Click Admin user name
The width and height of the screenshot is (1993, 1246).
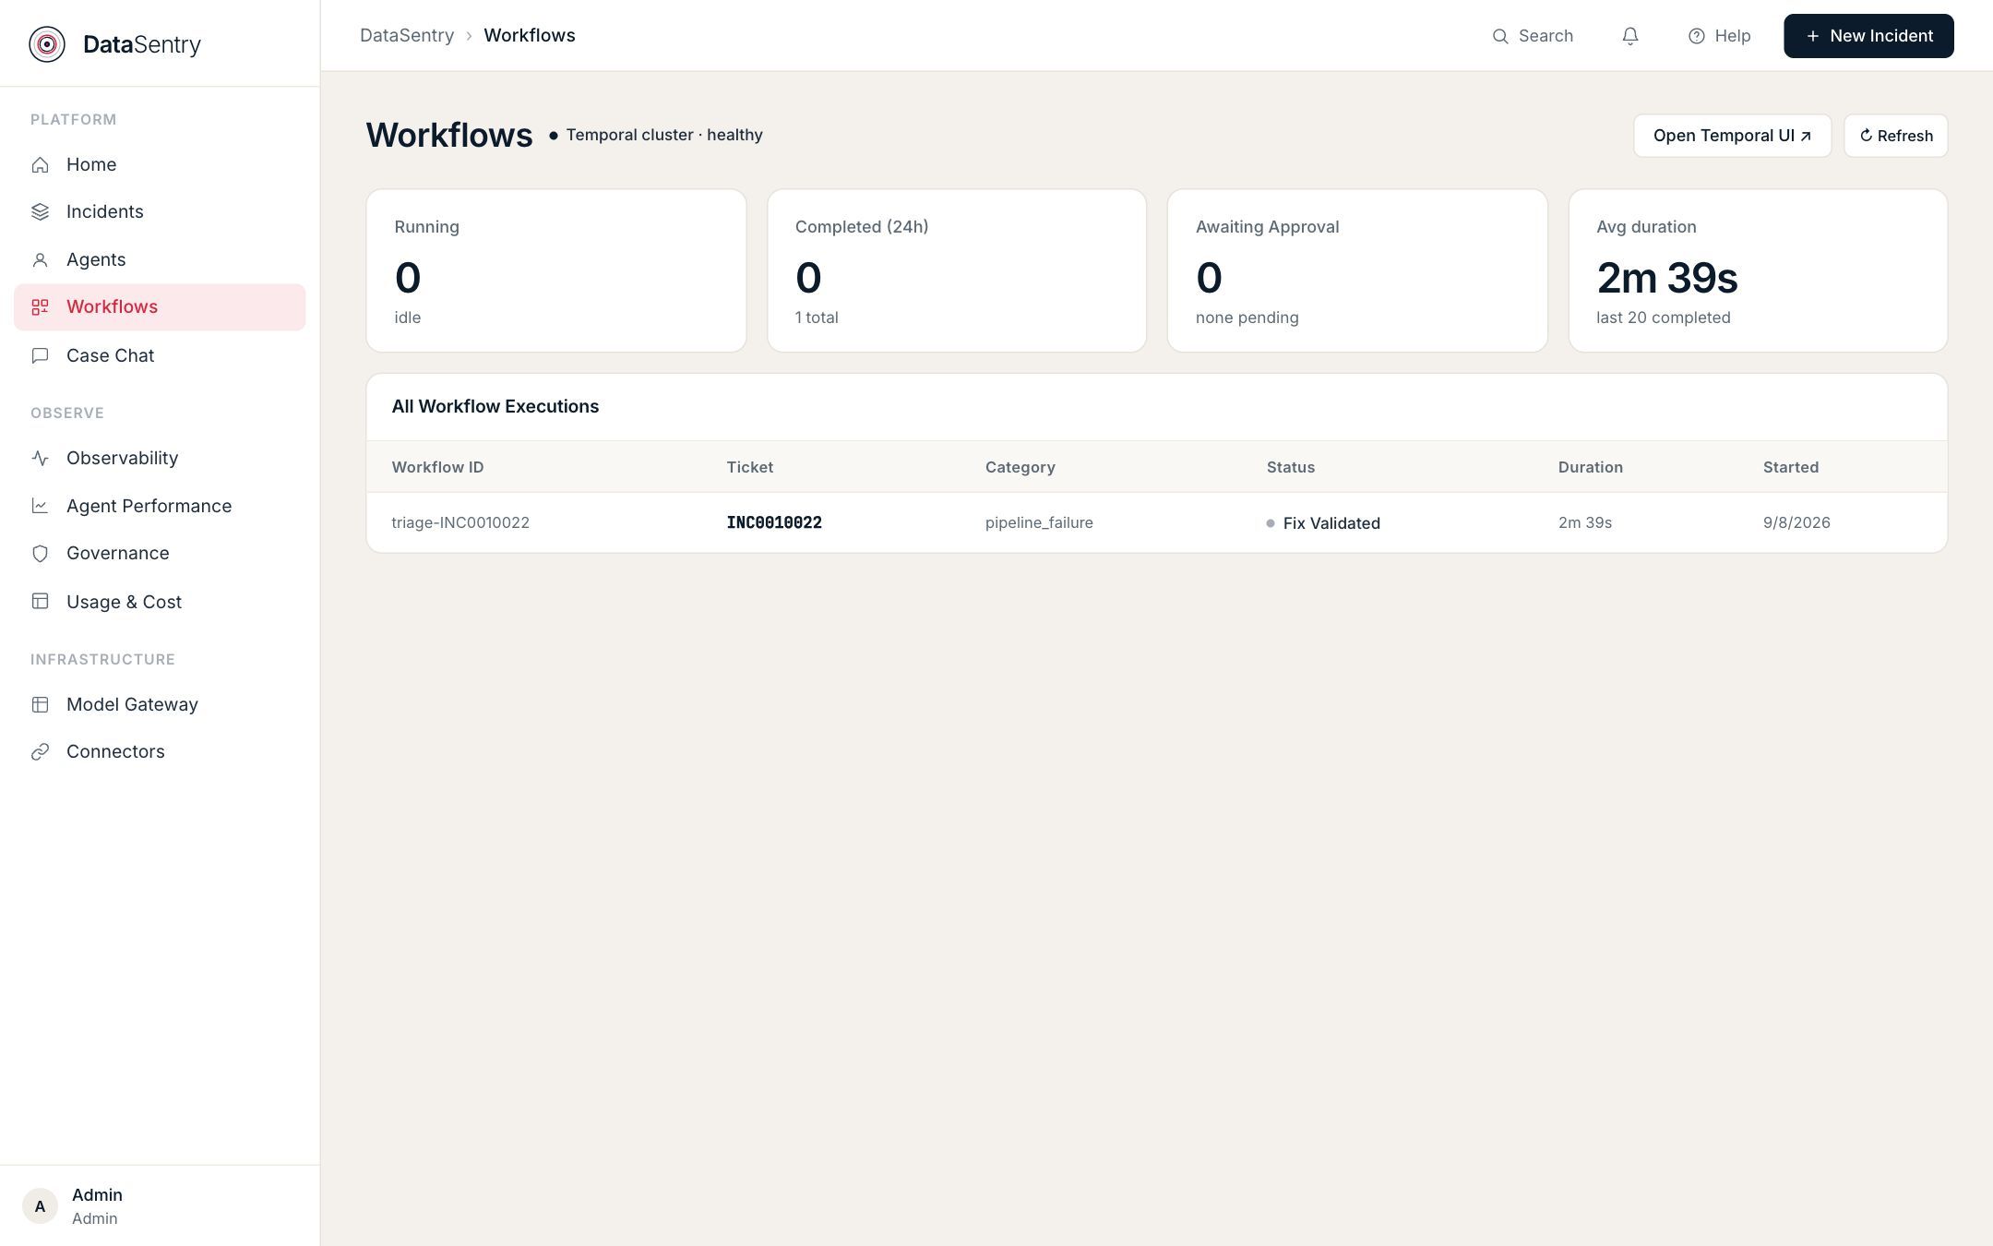coord(97,1194)
